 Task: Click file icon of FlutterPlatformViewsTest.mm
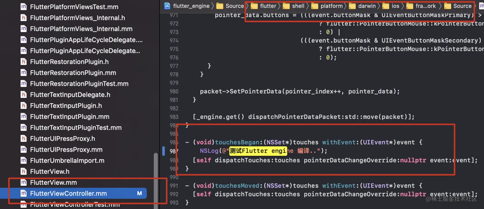click(x=23, y=7)
